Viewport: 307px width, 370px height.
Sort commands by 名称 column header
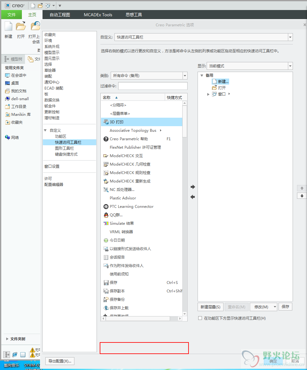(133, 97)
